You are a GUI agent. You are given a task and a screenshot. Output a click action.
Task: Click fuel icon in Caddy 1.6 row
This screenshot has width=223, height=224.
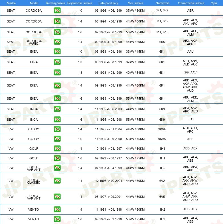[57, 139]
